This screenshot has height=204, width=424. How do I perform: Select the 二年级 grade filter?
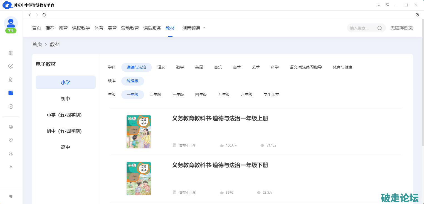pyautogui.click(x=155, y=95)
